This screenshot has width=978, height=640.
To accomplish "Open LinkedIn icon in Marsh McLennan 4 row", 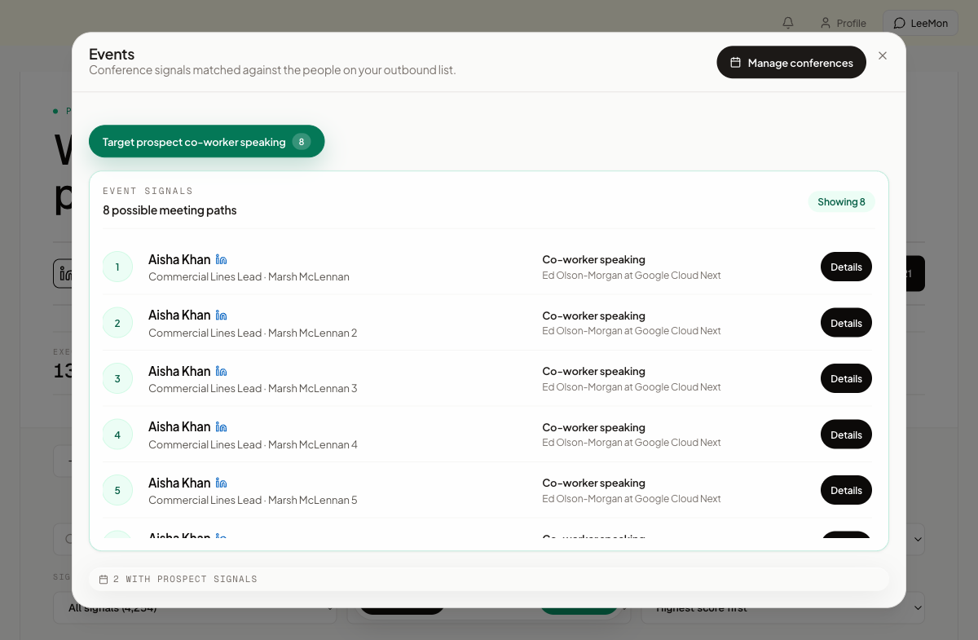I will [221, 427].
